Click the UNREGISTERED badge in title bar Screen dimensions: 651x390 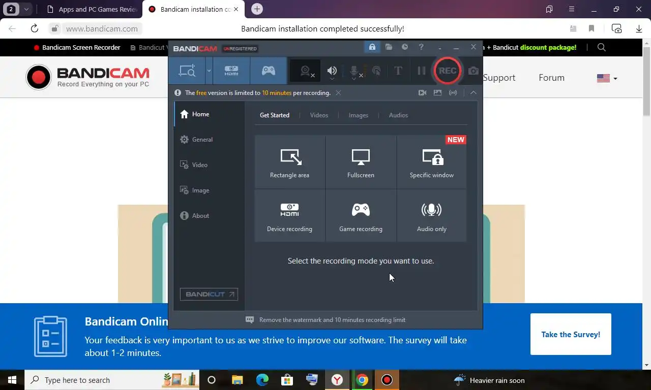(240, 49)
